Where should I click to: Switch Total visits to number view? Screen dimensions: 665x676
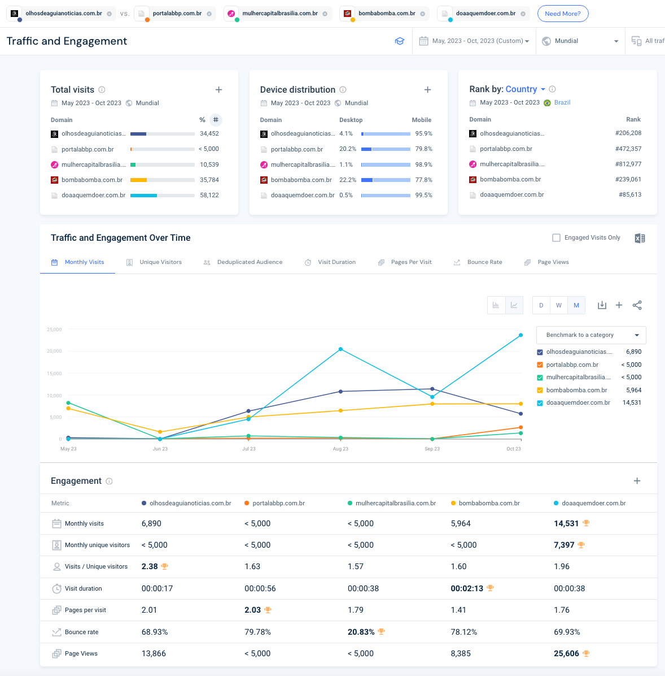pos(216,120)
